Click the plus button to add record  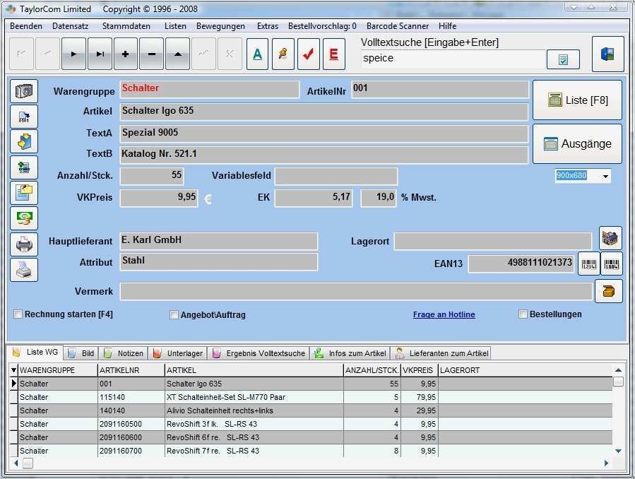click(x=126, y=54)
